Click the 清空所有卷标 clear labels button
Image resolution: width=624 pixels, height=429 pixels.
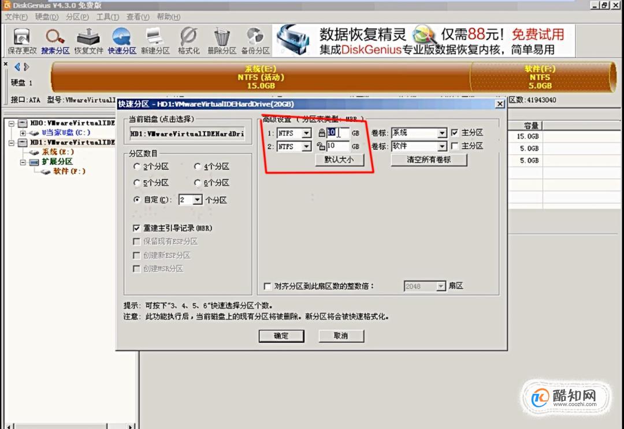pos(429,160)
